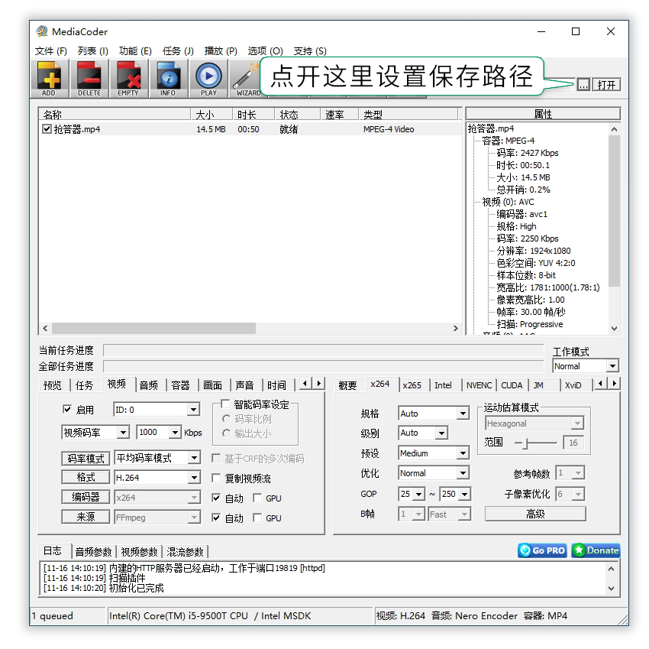This screenshot has width=649, height=649.
Task: Switch to the 画面 tab
Action: 213,385
